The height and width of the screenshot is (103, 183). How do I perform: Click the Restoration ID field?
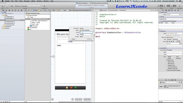[x=174, y=19]
